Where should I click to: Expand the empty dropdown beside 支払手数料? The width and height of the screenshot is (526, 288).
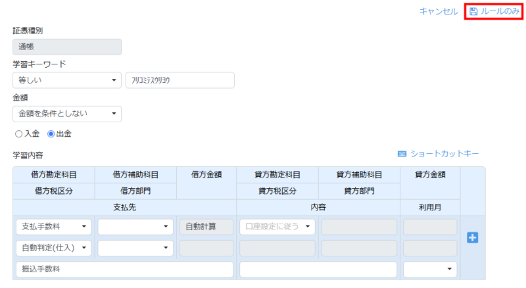click(x=135, y=227)
